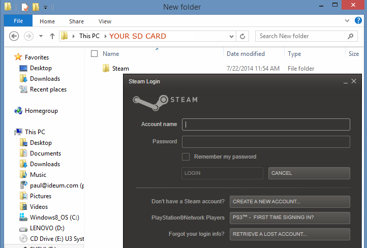Open LENOVO (D:) drive
The image size is (367, 248).
pos(42,228)
